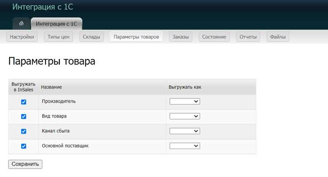Expand the Производитель export-as dropdown
328x177 pixels.
click(185, 101)
